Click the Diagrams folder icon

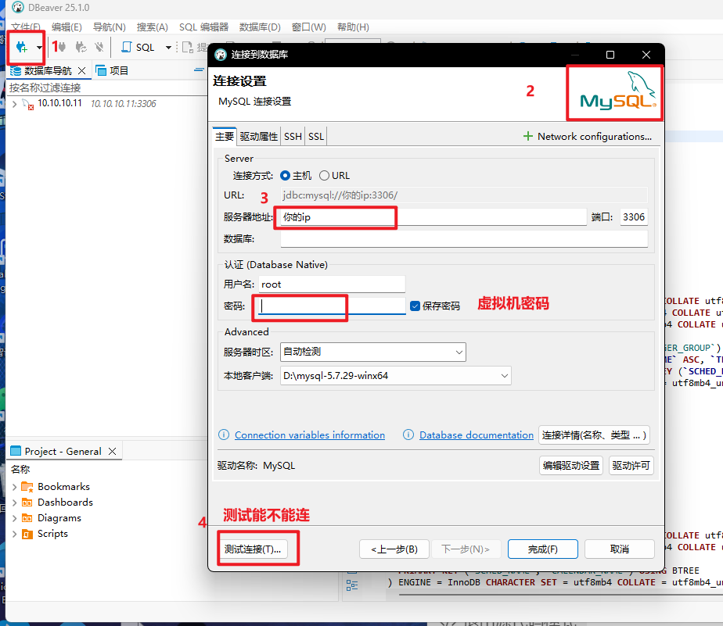[x=27, y=518]
